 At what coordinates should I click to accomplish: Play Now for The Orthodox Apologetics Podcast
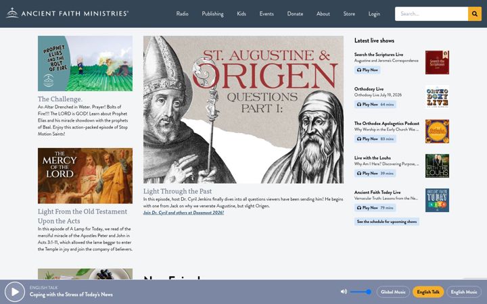point(375,138)
